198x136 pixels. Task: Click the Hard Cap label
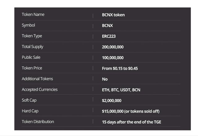tap(30, 111)
